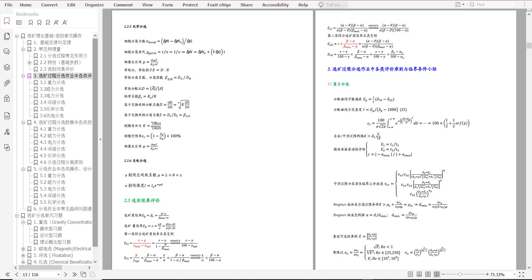The width and height of the screenshot is (532, 280).
Task: Open the File menu
Action: click(9, 5)
